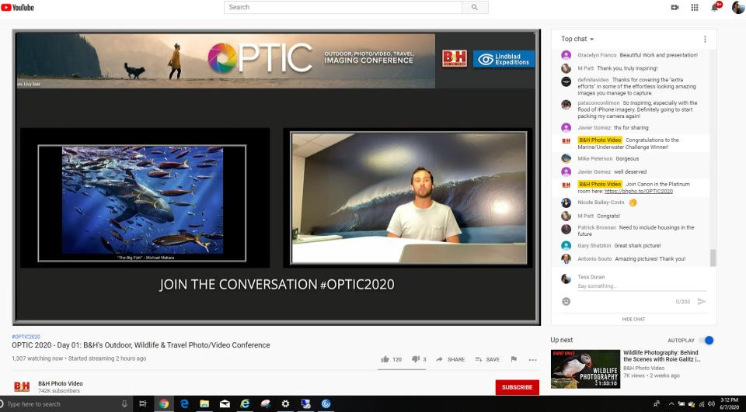The height and width of the screenshot is (412, 746).
Task: Open the chat emoji picker
Action: pyautogui.click(x=566, y=301)
